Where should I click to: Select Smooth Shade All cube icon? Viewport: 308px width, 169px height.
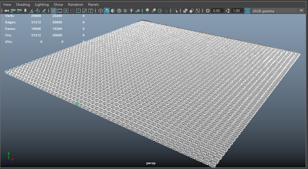[107, 11]
